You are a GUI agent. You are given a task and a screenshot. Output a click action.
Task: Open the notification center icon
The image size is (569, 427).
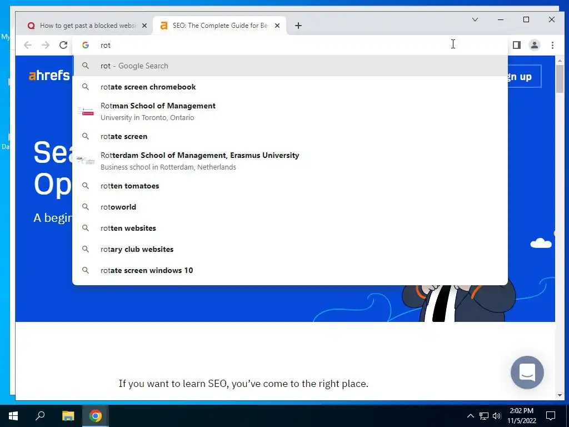(551, 416)
